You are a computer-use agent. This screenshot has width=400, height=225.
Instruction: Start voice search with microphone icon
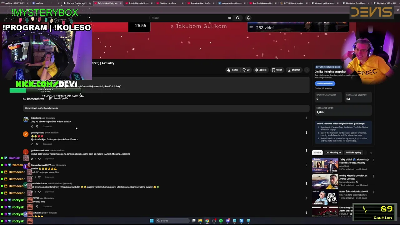point(248,18)
